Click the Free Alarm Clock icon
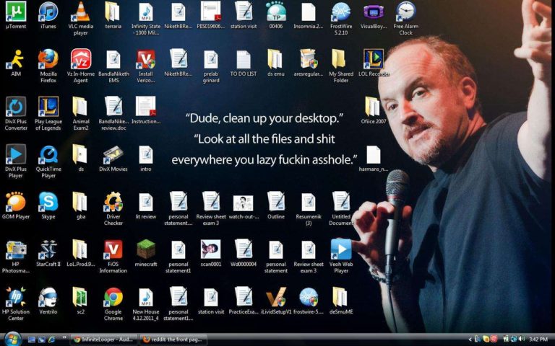This screenshot has height=346, width=555. click(x=405, y=12)
